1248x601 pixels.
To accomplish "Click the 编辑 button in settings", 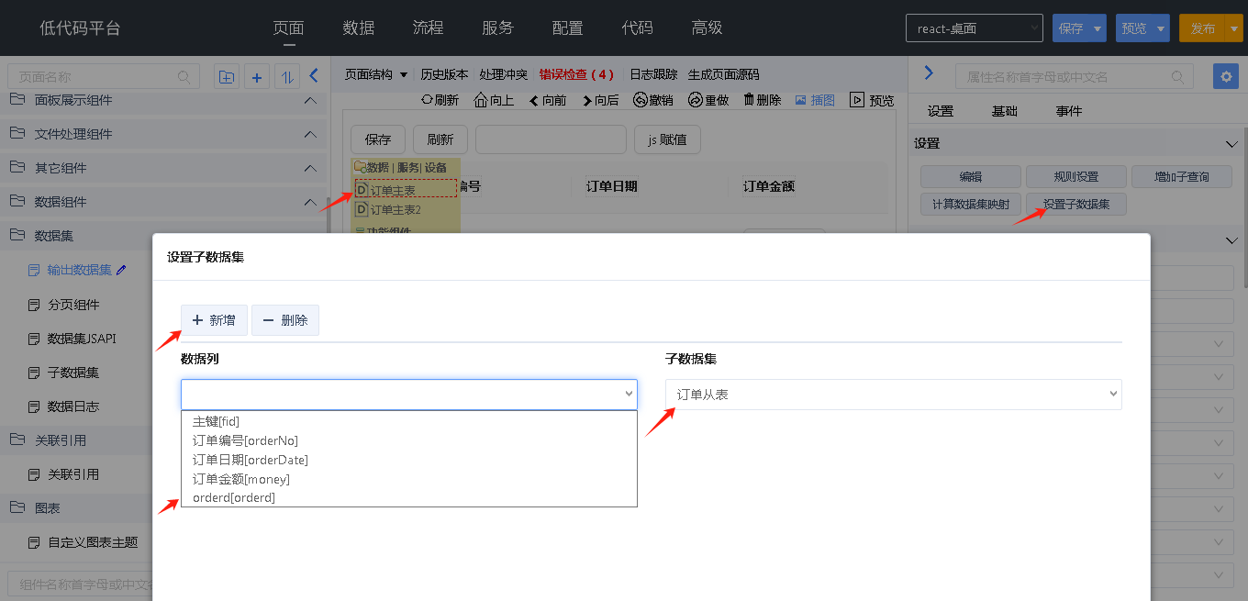I will tap(971, 176).
